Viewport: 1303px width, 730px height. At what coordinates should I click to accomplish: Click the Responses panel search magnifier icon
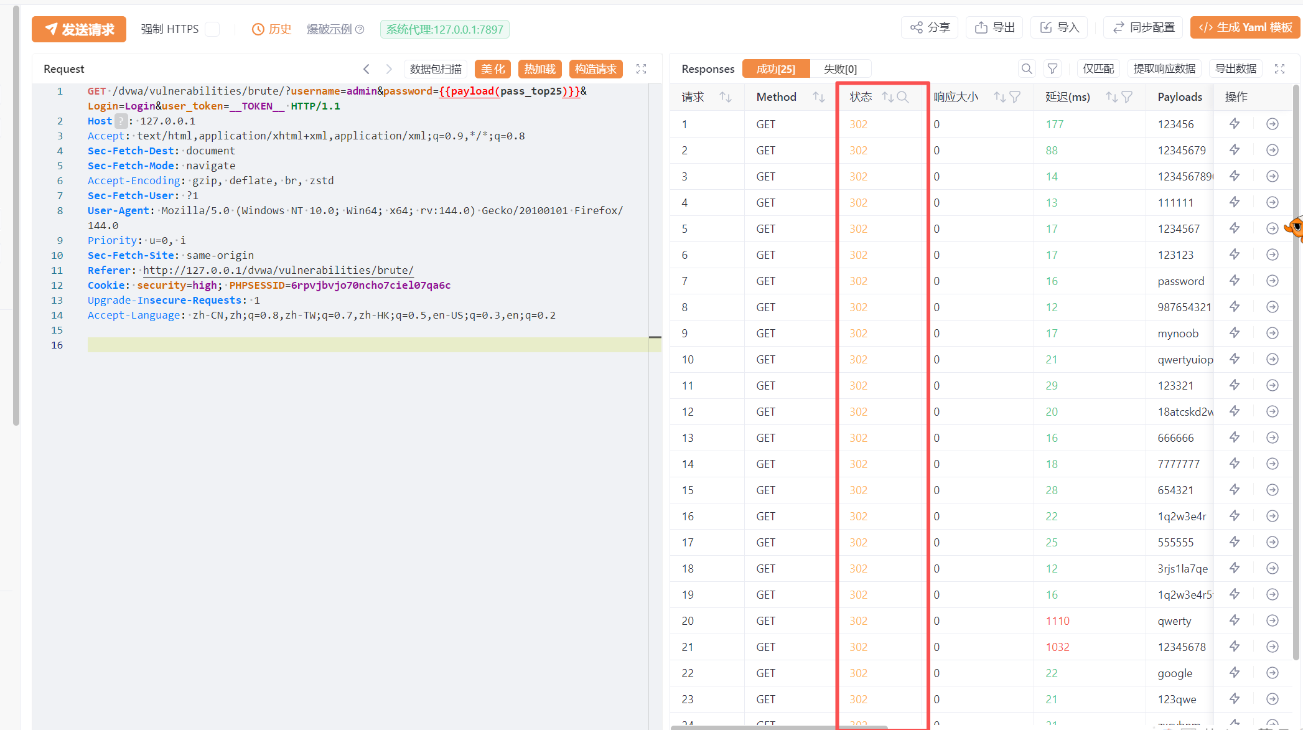(1027, 68)
